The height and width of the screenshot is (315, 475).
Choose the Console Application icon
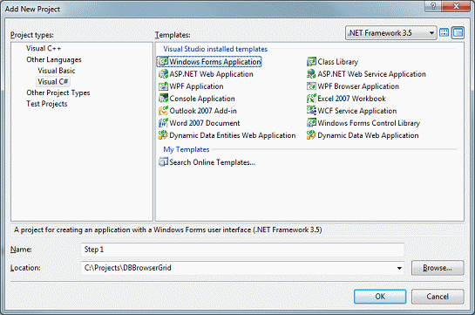coord(163,99)
